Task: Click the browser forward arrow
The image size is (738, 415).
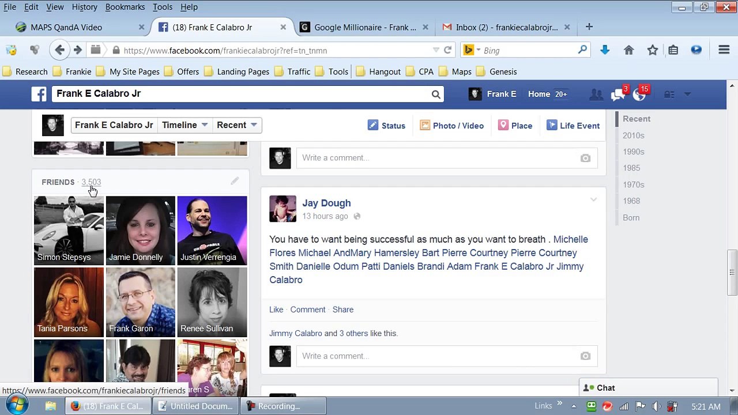Action: coord(78,50)
